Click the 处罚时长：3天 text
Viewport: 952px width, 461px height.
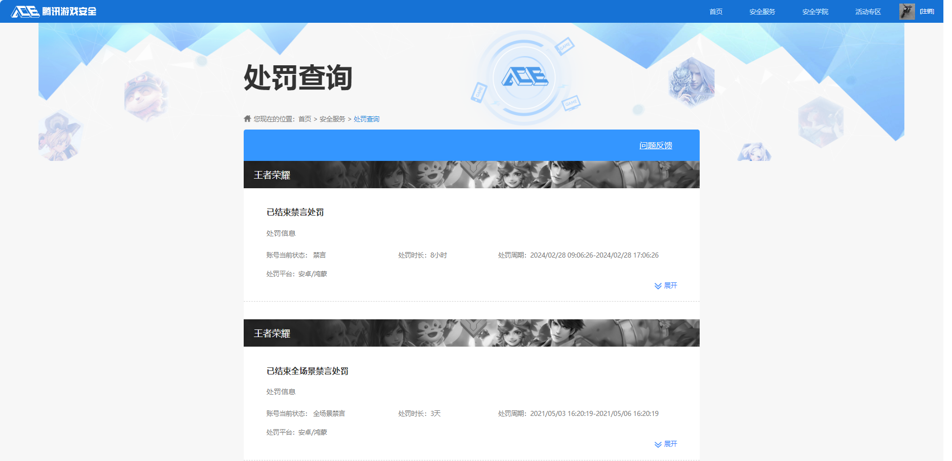pos(420,413)
